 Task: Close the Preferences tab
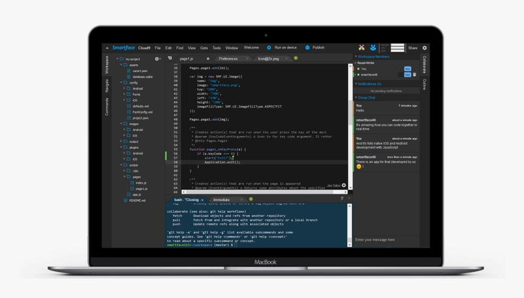coord(247,59)
